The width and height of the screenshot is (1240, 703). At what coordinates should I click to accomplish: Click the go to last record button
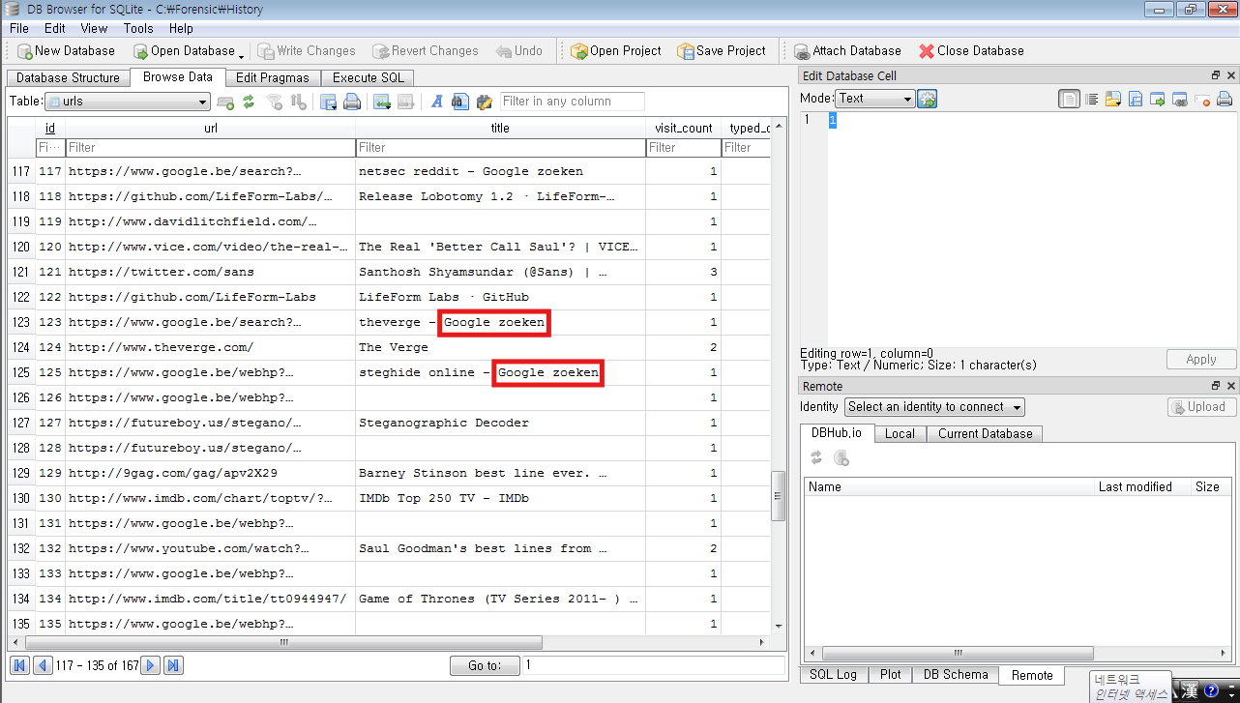(173, 665)
